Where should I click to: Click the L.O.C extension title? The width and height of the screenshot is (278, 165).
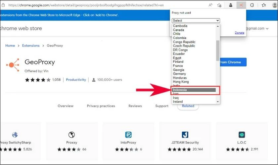click(242, 143)
